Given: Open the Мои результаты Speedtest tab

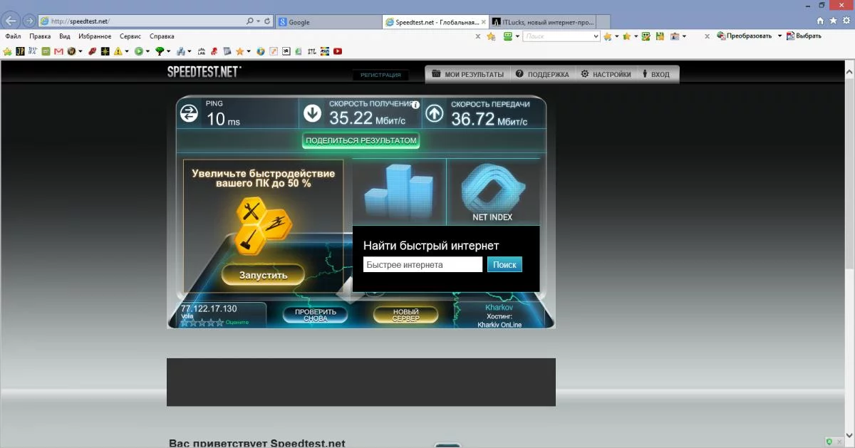Looking at the screenshot, I should 467,74.
